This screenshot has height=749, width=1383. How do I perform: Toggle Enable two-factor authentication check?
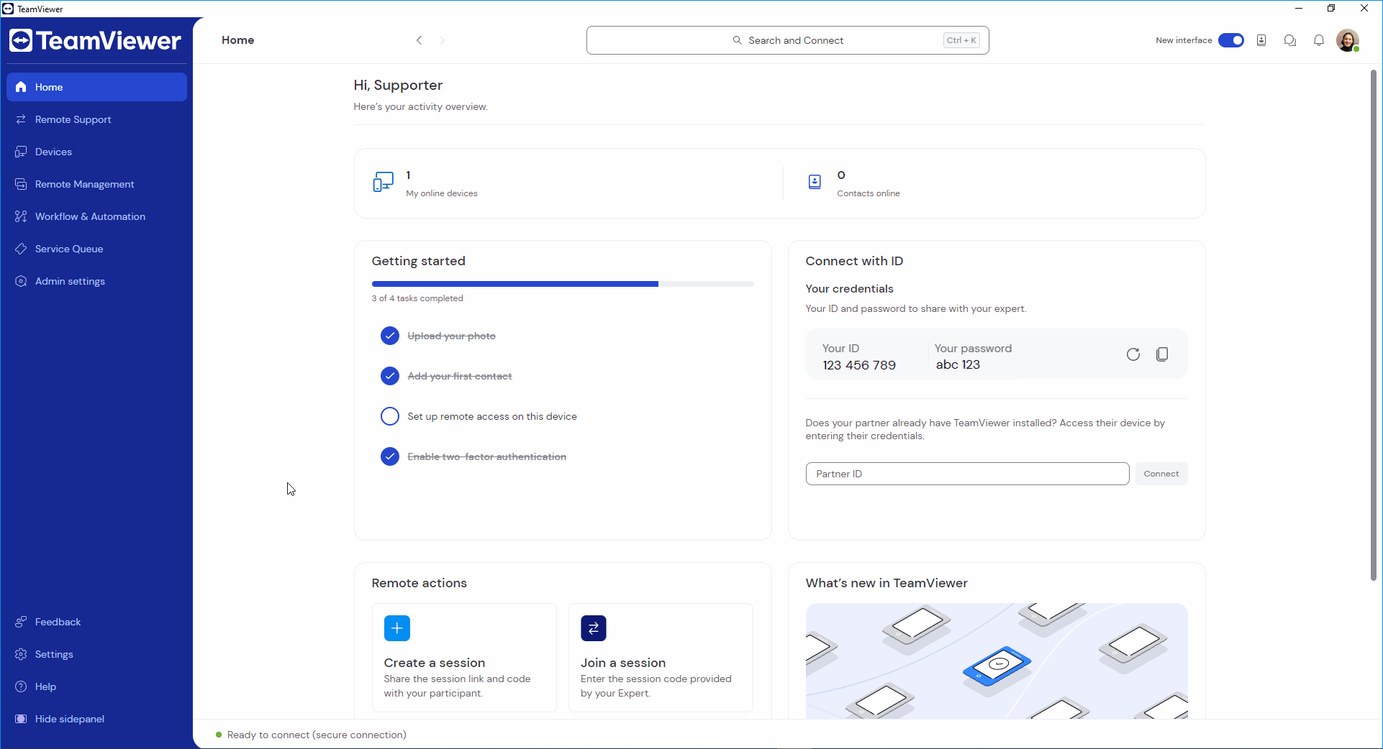click(x=389, y=456)
